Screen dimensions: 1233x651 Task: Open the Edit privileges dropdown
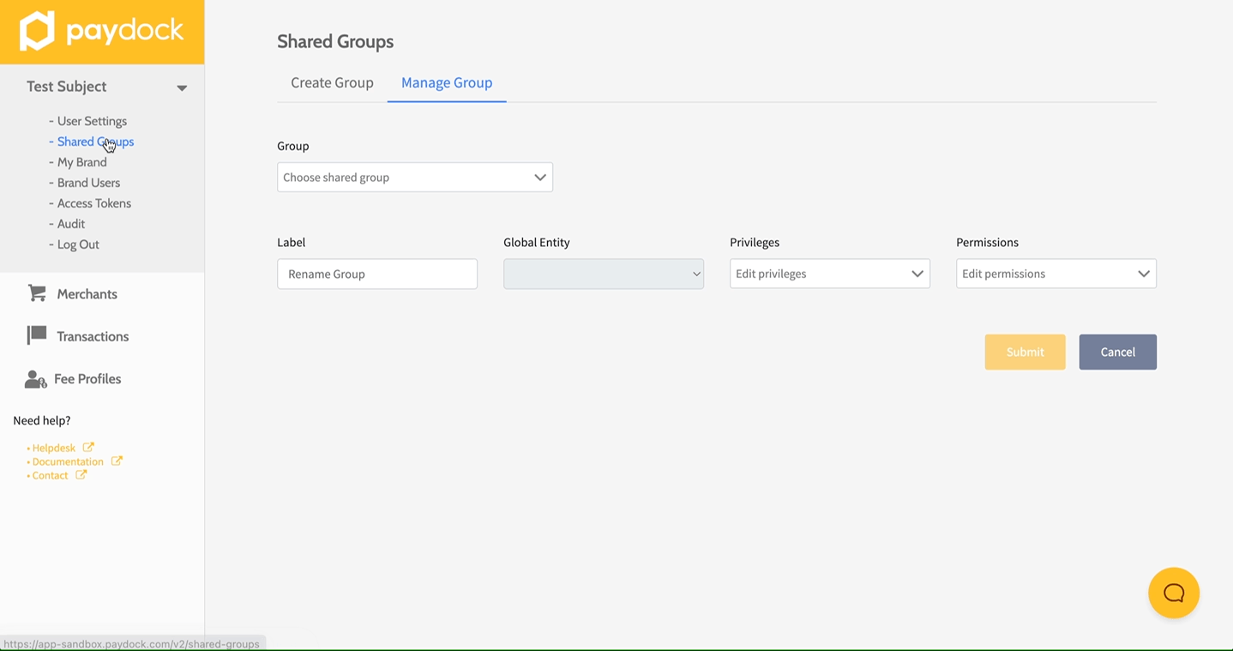tap(829, 274)
